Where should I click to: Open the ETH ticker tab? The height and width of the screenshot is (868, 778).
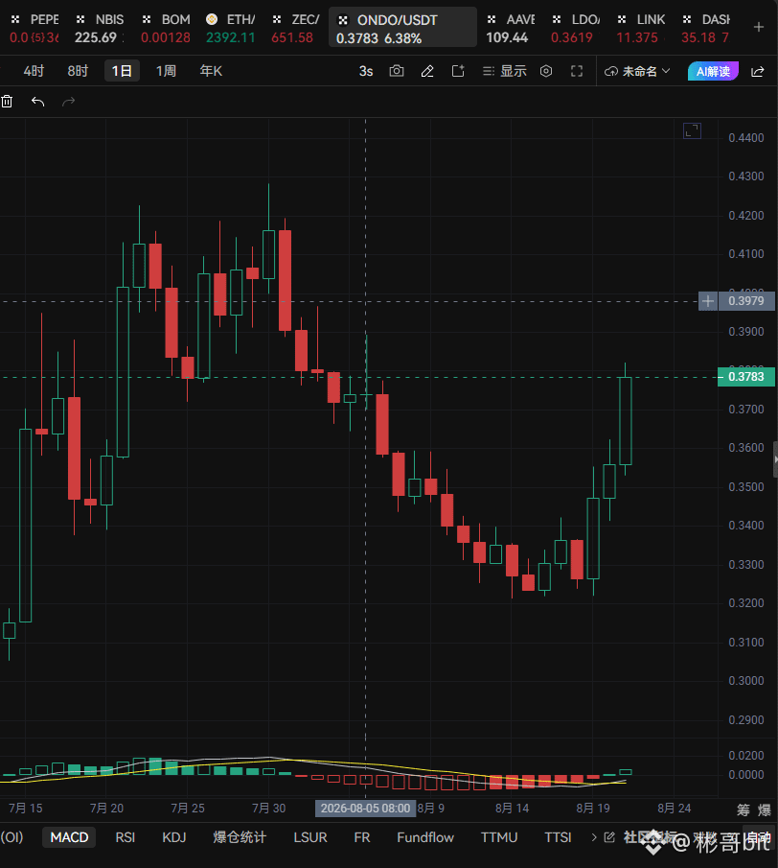pyautogui.click(x=231, y=28)
